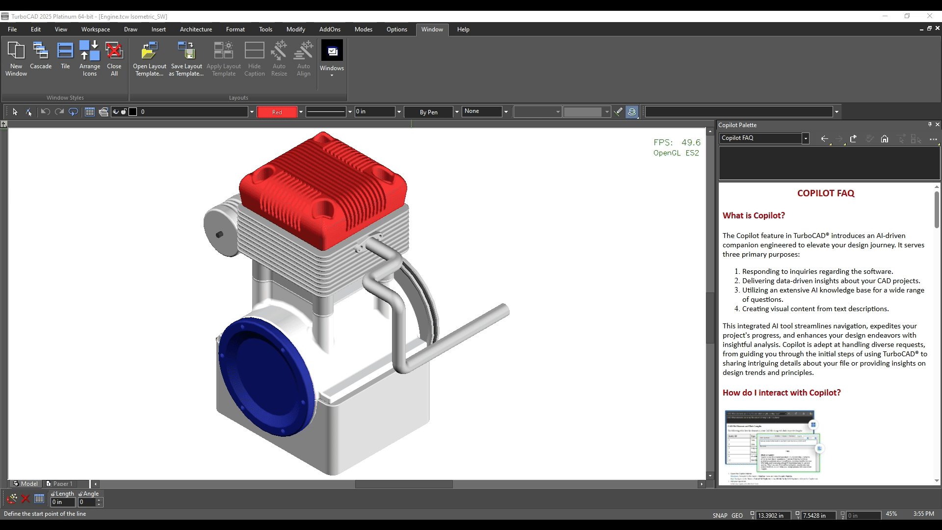Expand the Copilot FAQ dropdown
This screenshot has width=942, height=530.
point(805,138)
